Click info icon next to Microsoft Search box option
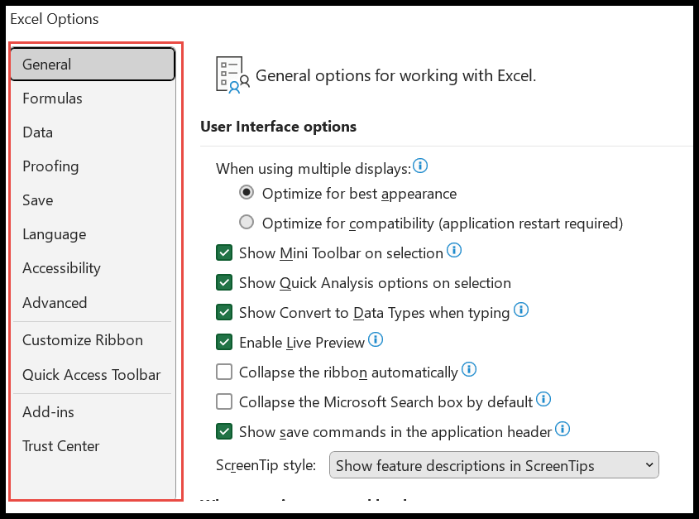Viewport: 699px width, 519px height. click(x=543, y=399)
